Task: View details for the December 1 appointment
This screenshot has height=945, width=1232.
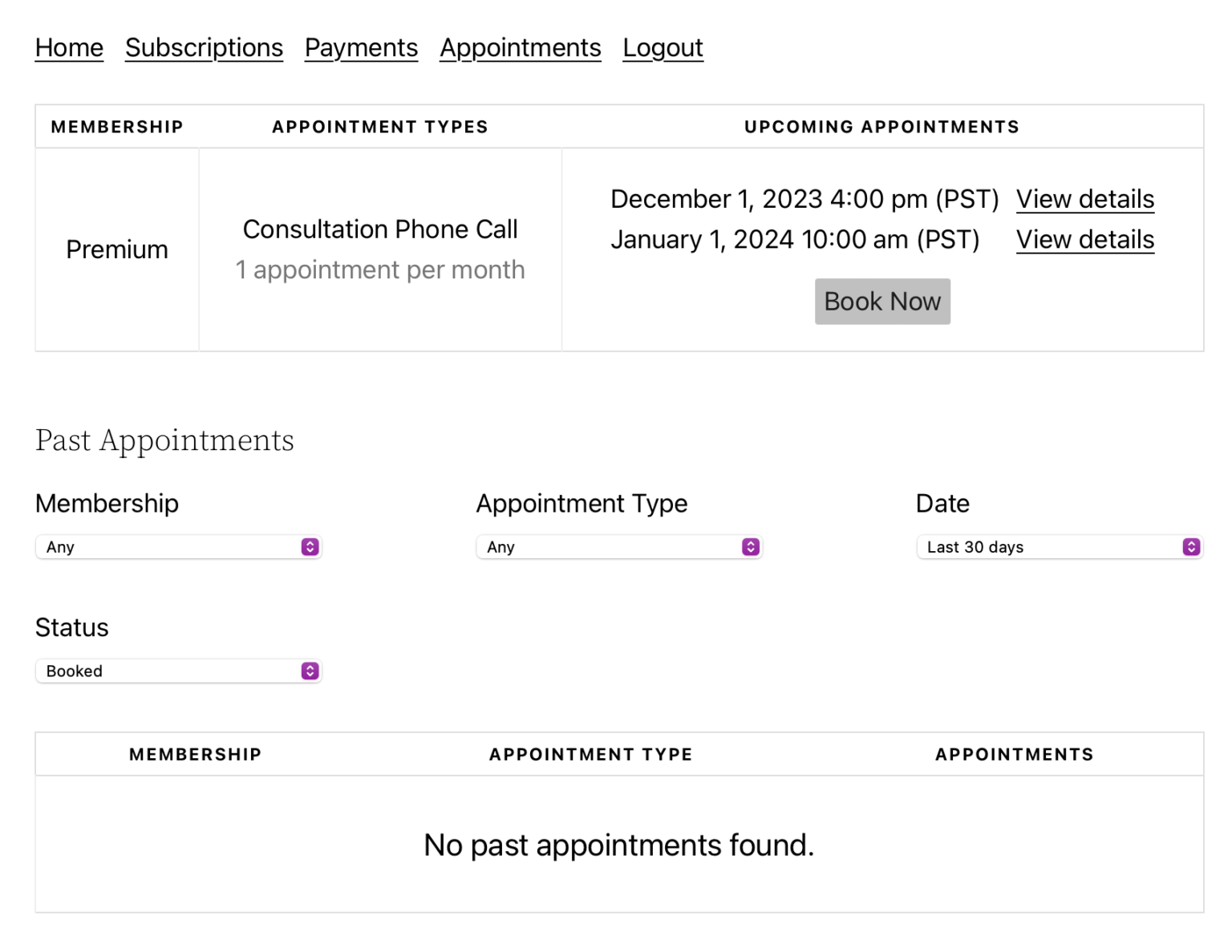Action: coord(1085,199)
